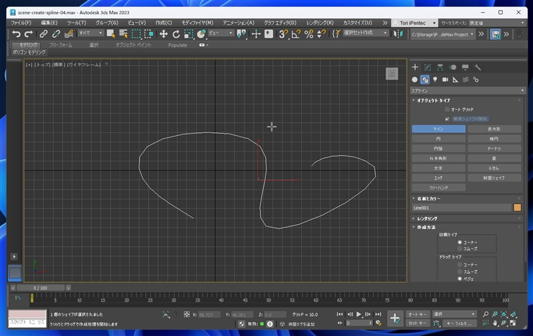533x336 pixels.
Task: Toggle 3D Snaps icon
Action: (282, 33)
